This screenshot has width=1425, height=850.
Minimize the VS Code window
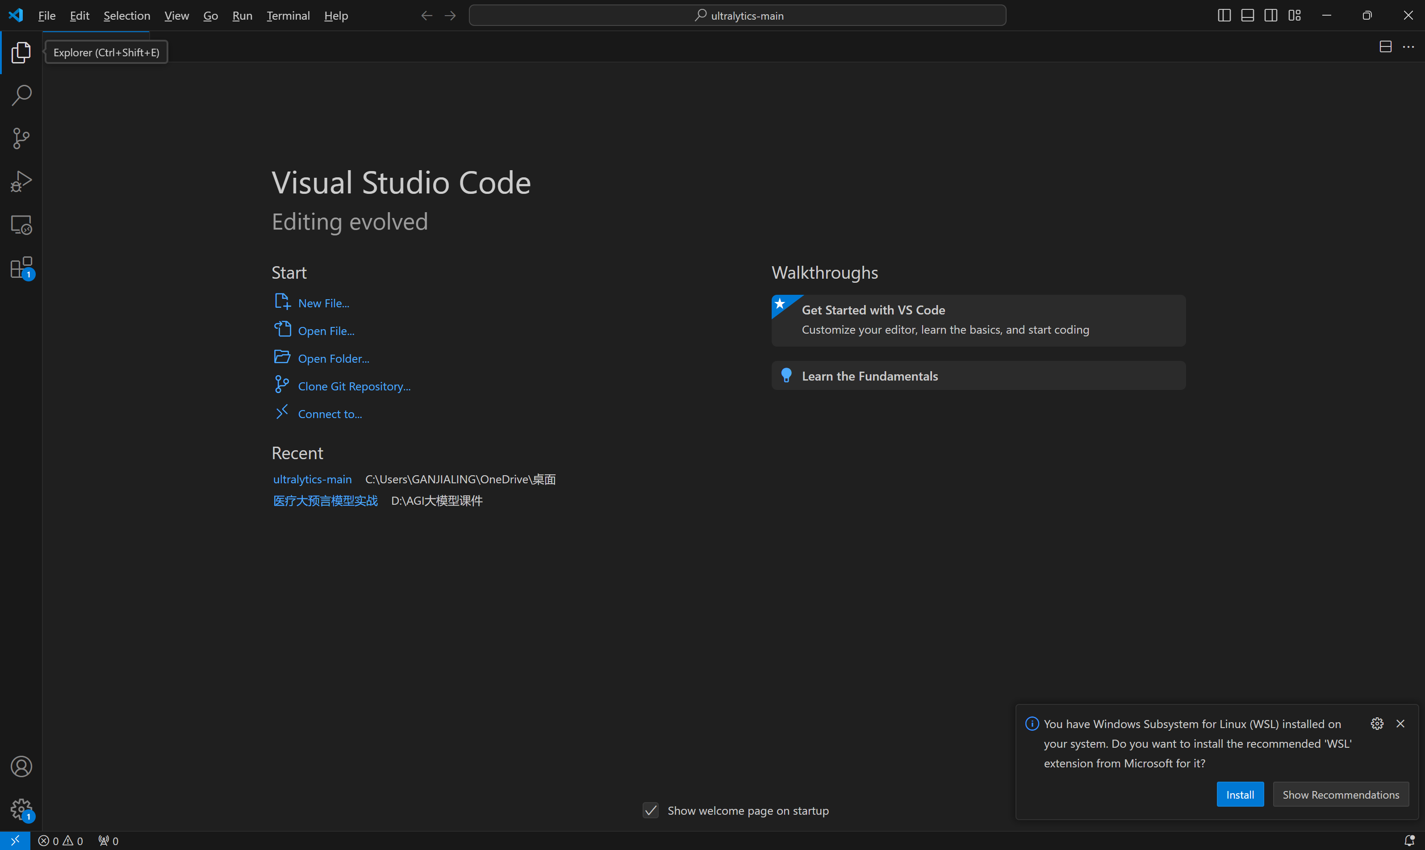click(1326, 16)
